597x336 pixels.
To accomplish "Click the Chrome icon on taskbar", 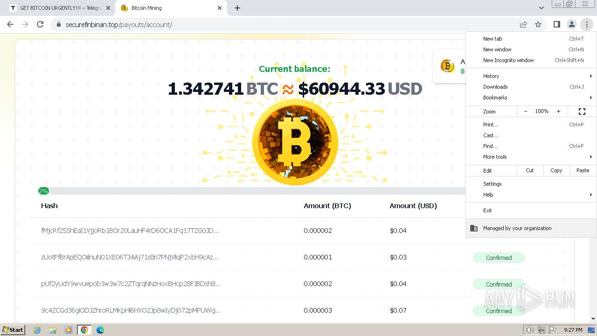I will 84,330.
